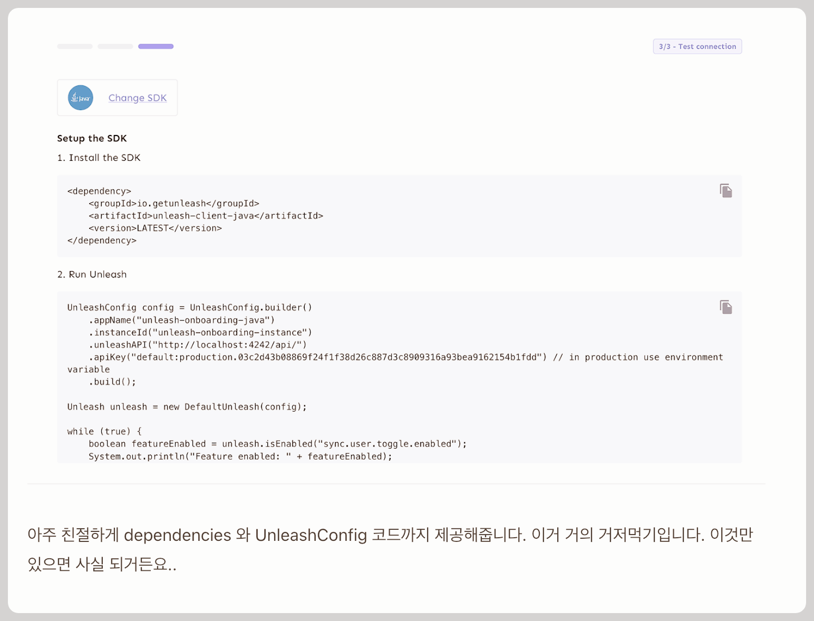Click the 3/3 - Test connection badge
Image resolution: width=814 pixels, height=621 pixels.
[697, 46]
